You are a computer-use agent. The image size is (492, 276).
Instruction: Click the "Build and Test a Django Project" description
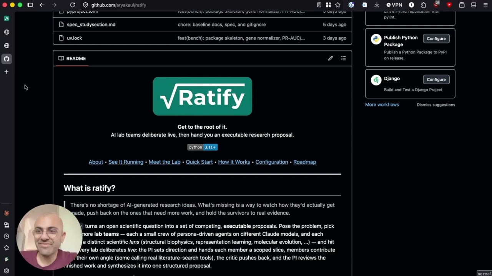(x=413, y=90)
